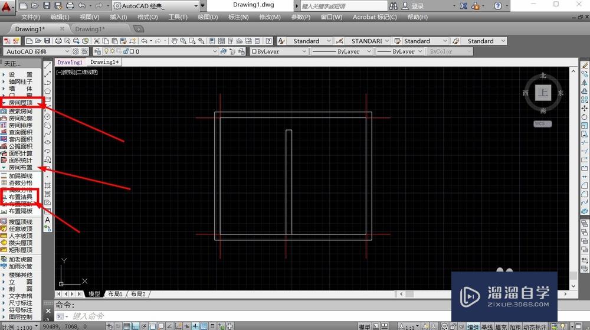Click Save icon in quick access toolbar
The image size is (590, 330).
pos(47,6)
